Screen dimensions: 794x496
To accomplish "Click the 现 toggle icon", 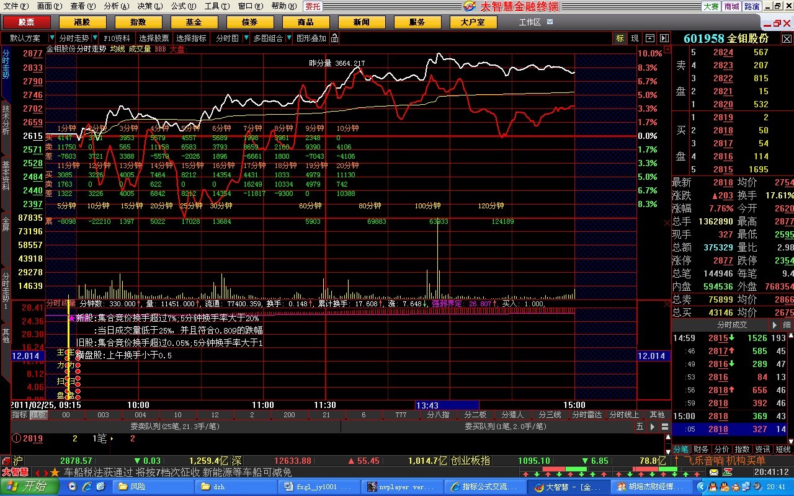I will 635,38.
